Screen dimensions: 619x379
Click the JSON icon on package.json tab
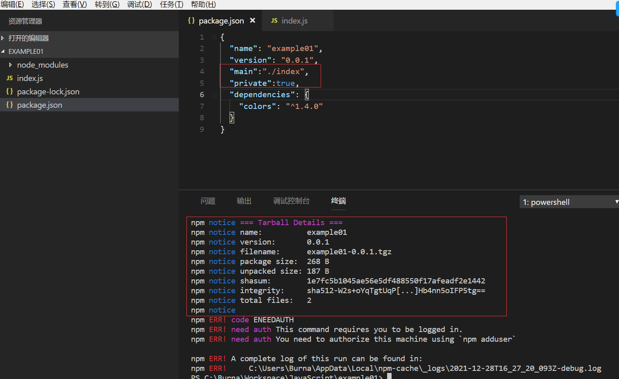[x=191, y=20]
